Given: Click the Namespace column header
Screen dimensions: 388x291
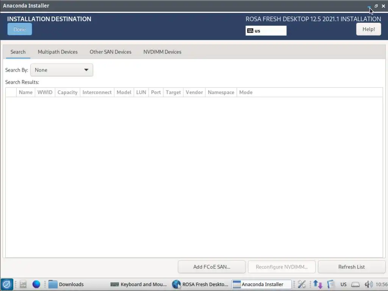Looking at the screenshot, I should [x=221, y=92].
